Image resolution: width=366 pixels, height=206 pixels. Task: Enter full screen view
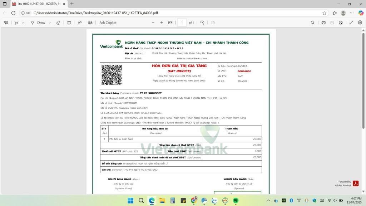point(351,23)
